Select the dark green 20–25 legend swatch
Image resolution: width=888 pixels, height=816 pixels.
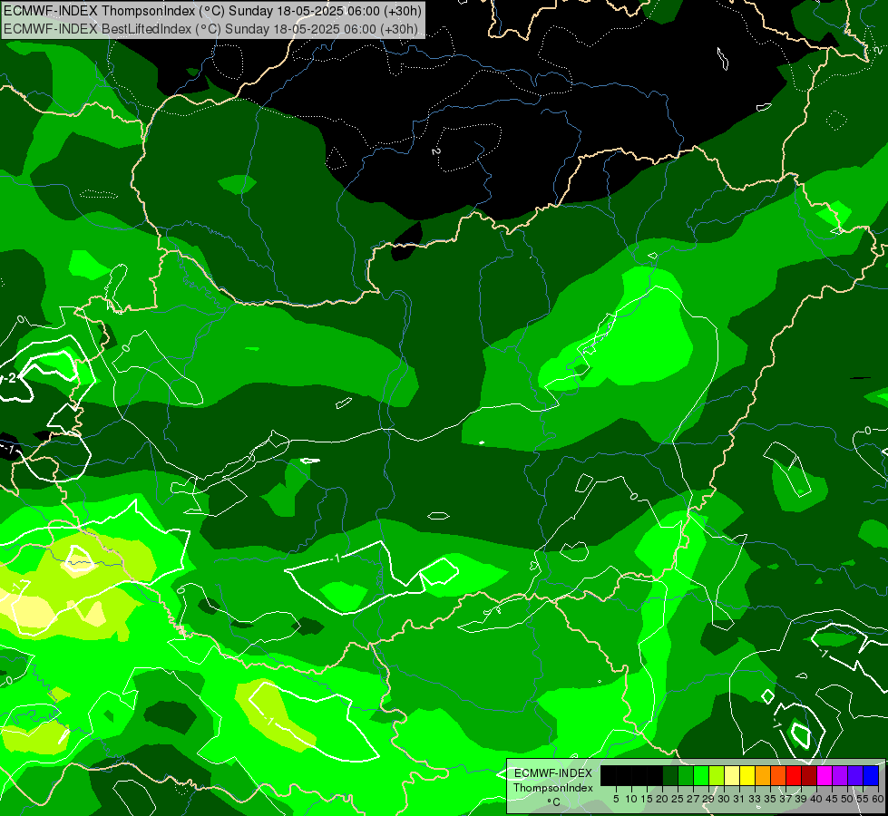pos(670,775)
